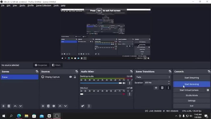Open the Docks menu
The width and height of the screenshot is (211, 119).
point(22,6)
